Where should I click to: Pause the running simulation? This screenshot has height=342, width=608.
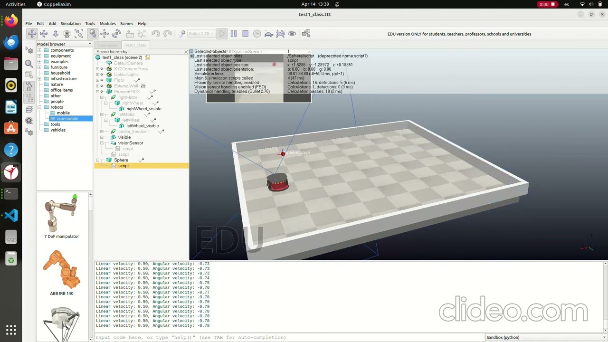pyautogui.click(x=234, y=34)
